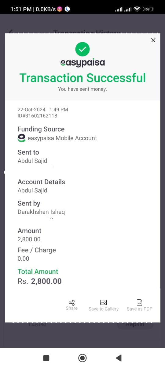This screenshot has width=165, height=368.
Task: Click the Save as PDF label
Action: pyautogui.click(x=139, y=309)
